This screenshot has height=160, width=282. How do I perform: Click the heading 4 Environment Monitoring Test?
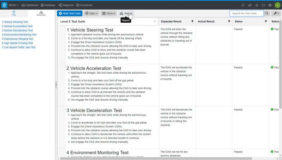[x=98, y=152]
